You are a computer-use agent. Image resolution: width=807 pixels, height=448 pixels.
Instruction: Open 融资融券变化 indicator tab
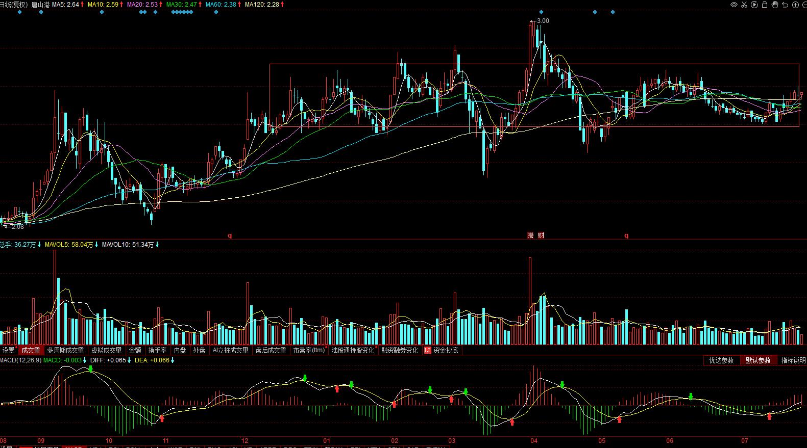[x=400, y=350]
